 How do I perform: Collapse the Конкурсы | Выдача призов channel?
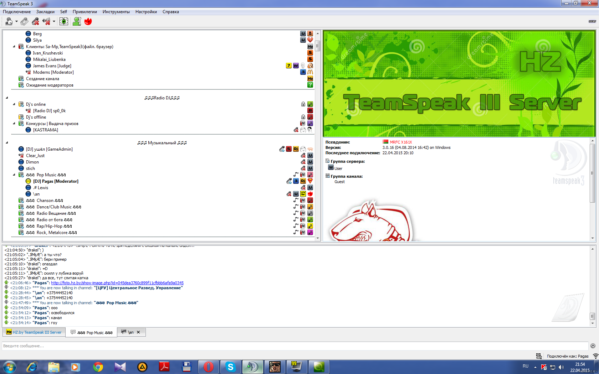click(x=14, y=124)
